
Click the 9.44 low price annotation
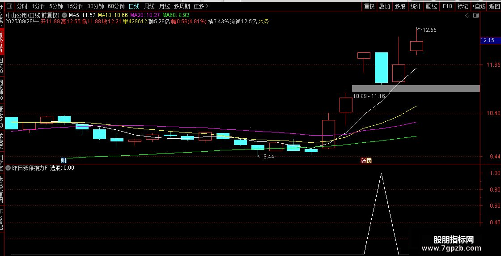pos(269,157)
